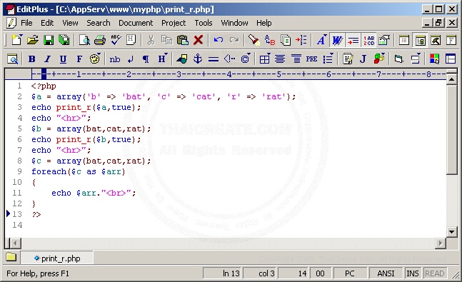Image resolution: width=462 pixels, height=282 pixels.
Task: Insert a form with the notepad-and-pencil icon
Action: (348, 59)
